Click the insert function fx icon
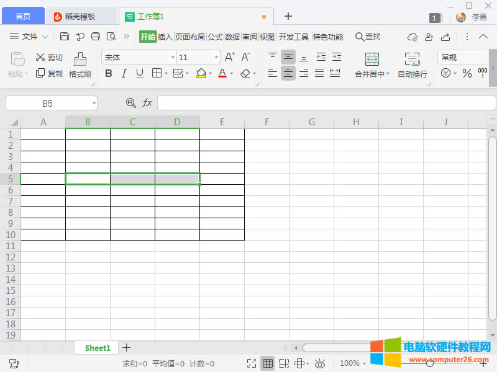This screenshot has height=372, width=497. pyautogui.click(x=148, y=103)
